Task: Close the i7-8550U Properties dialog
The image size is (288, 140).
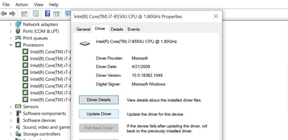Action: pos(216,16)
